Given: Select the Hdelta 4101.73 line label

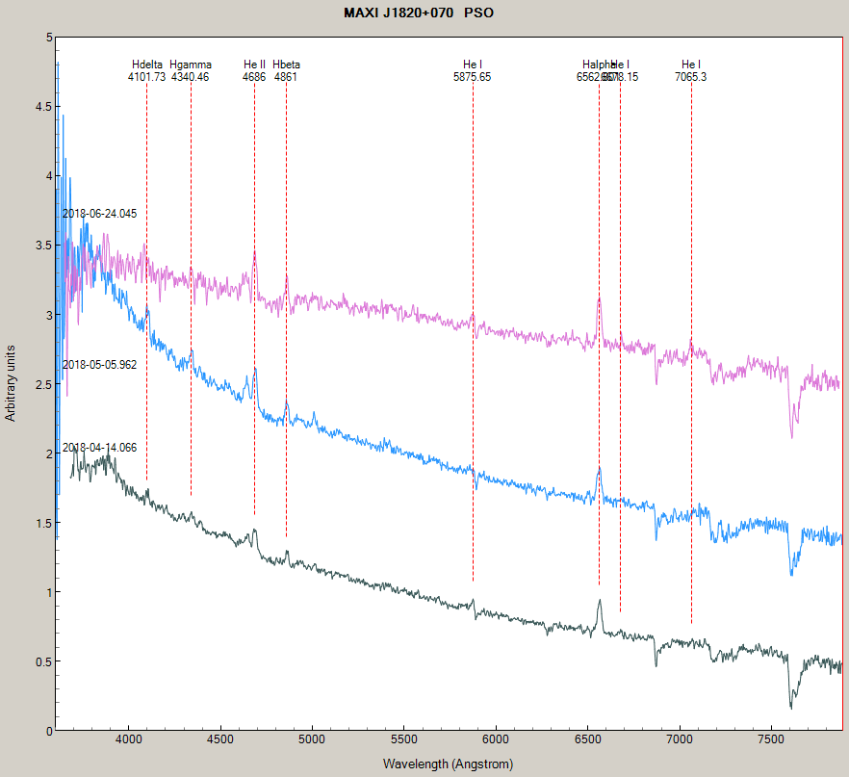Looking at the screenshot, I should point(146,71).
